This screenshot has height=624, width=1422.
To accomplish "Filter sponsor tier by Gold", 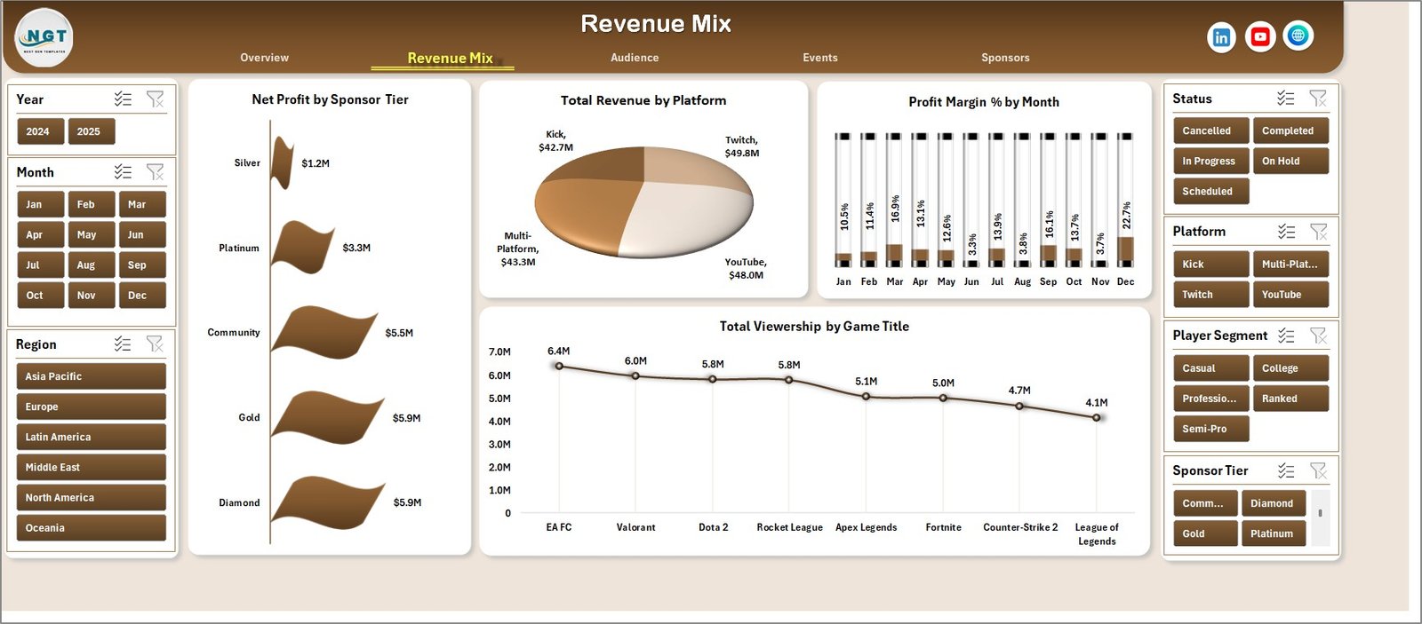I will [1205, 533].
